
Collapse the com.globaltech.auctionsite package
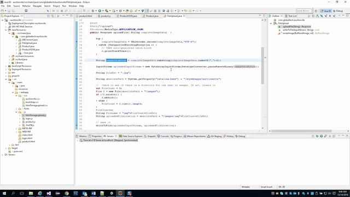coord(13,37)
